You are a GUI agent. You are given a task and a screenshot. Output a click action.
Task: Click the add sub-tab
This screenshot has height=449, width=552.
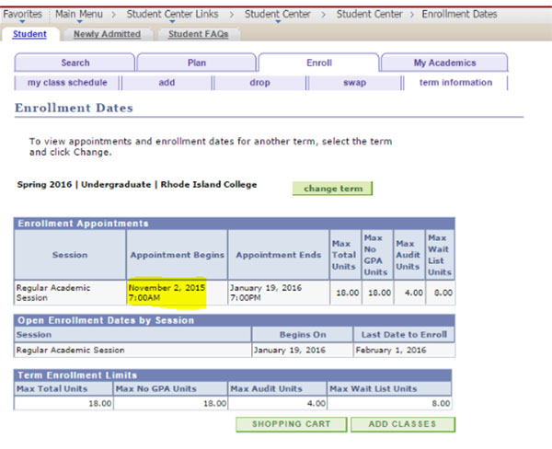click(167, 83)
